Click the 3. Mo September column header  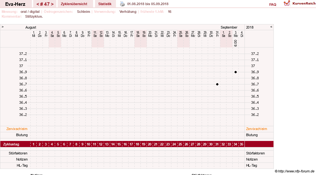[x=235, y=34]
